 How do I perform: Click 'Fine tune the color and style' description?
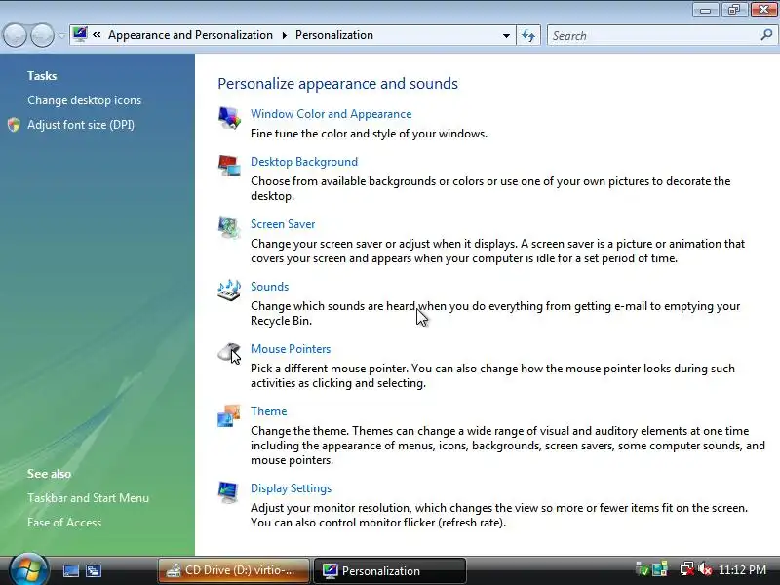point(369,134)
